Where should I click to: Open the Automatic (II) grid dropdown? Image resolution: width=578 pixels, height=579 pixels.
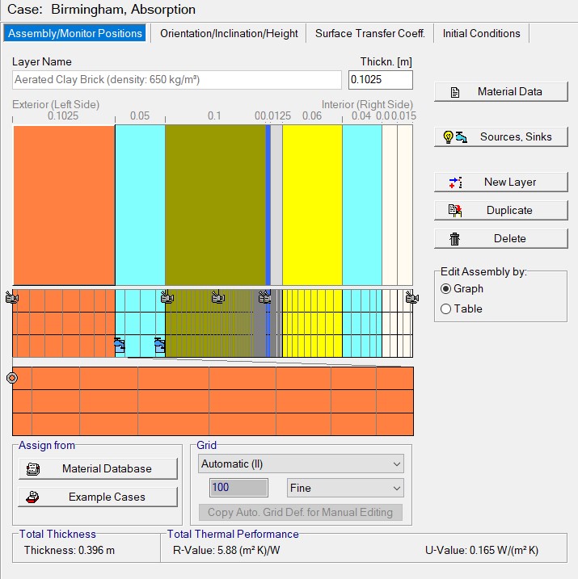click(301, 464)
